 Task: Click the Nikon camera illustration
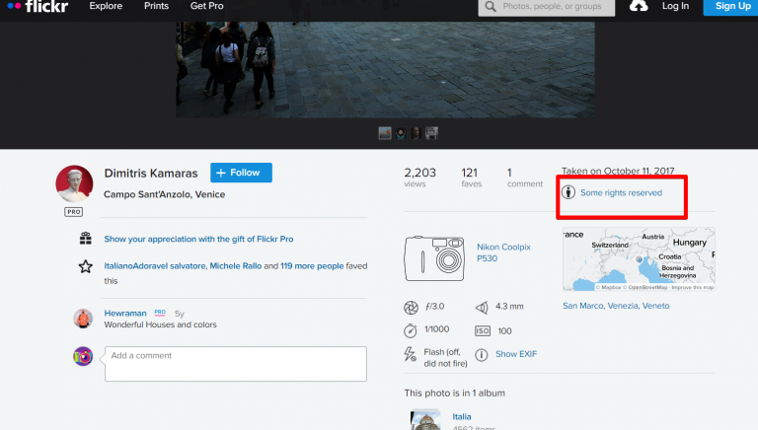(434, 258)
